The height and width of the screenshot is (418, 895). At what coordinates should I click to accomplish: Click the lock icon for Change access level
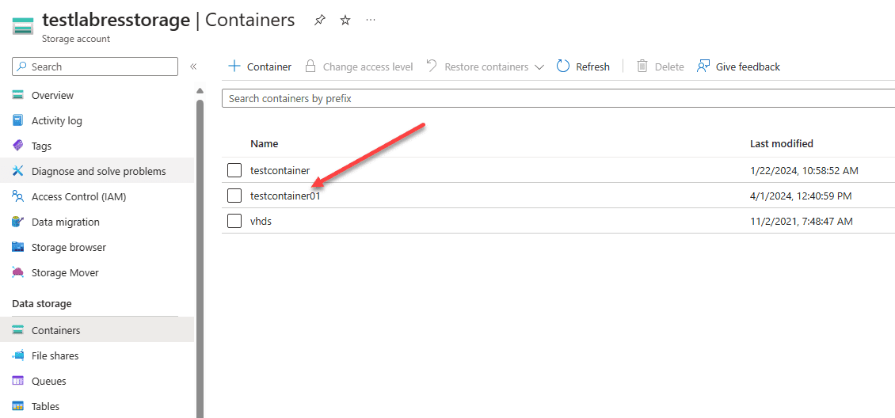(x=310, y=66)
